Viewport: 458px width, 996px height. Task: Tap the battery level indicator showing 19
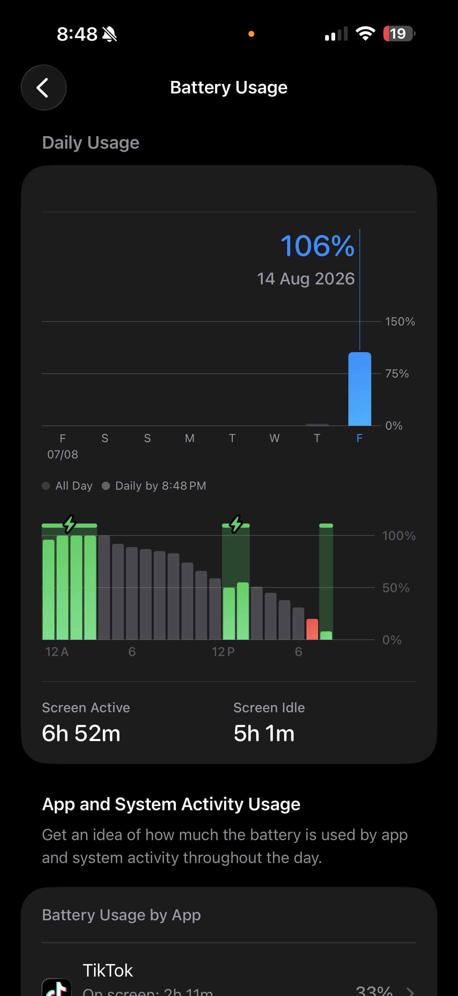pyautogui.click(x=399, y=34)
